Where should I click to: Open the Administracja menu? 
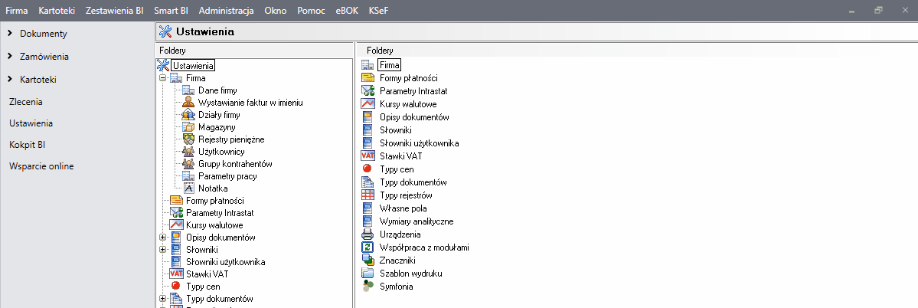[226, 11]
